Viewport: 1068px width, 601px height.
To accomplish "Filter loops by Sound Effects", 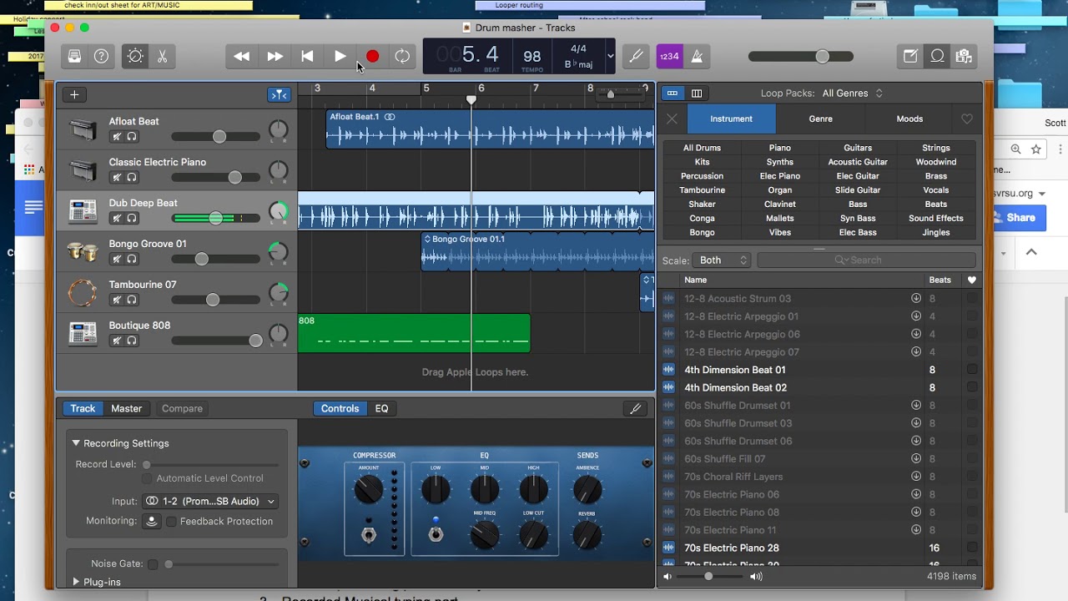I will pos(936,219).
